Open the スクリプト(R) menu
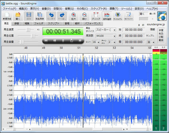 click(99, 9)
